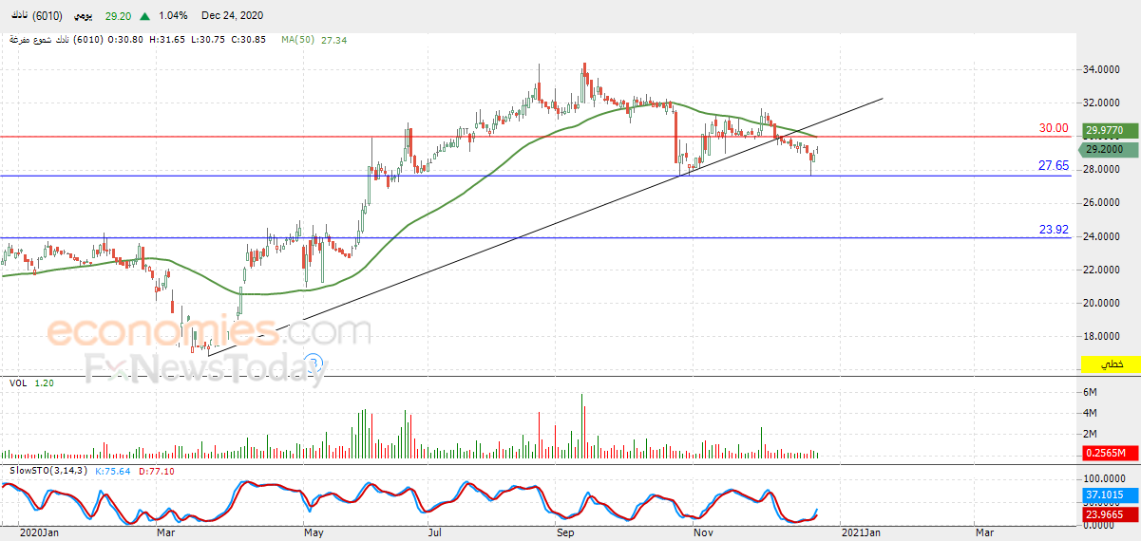Select the SlowSTO(3,14,3) indicator label

pyautogui.click(x=48, y=471)
